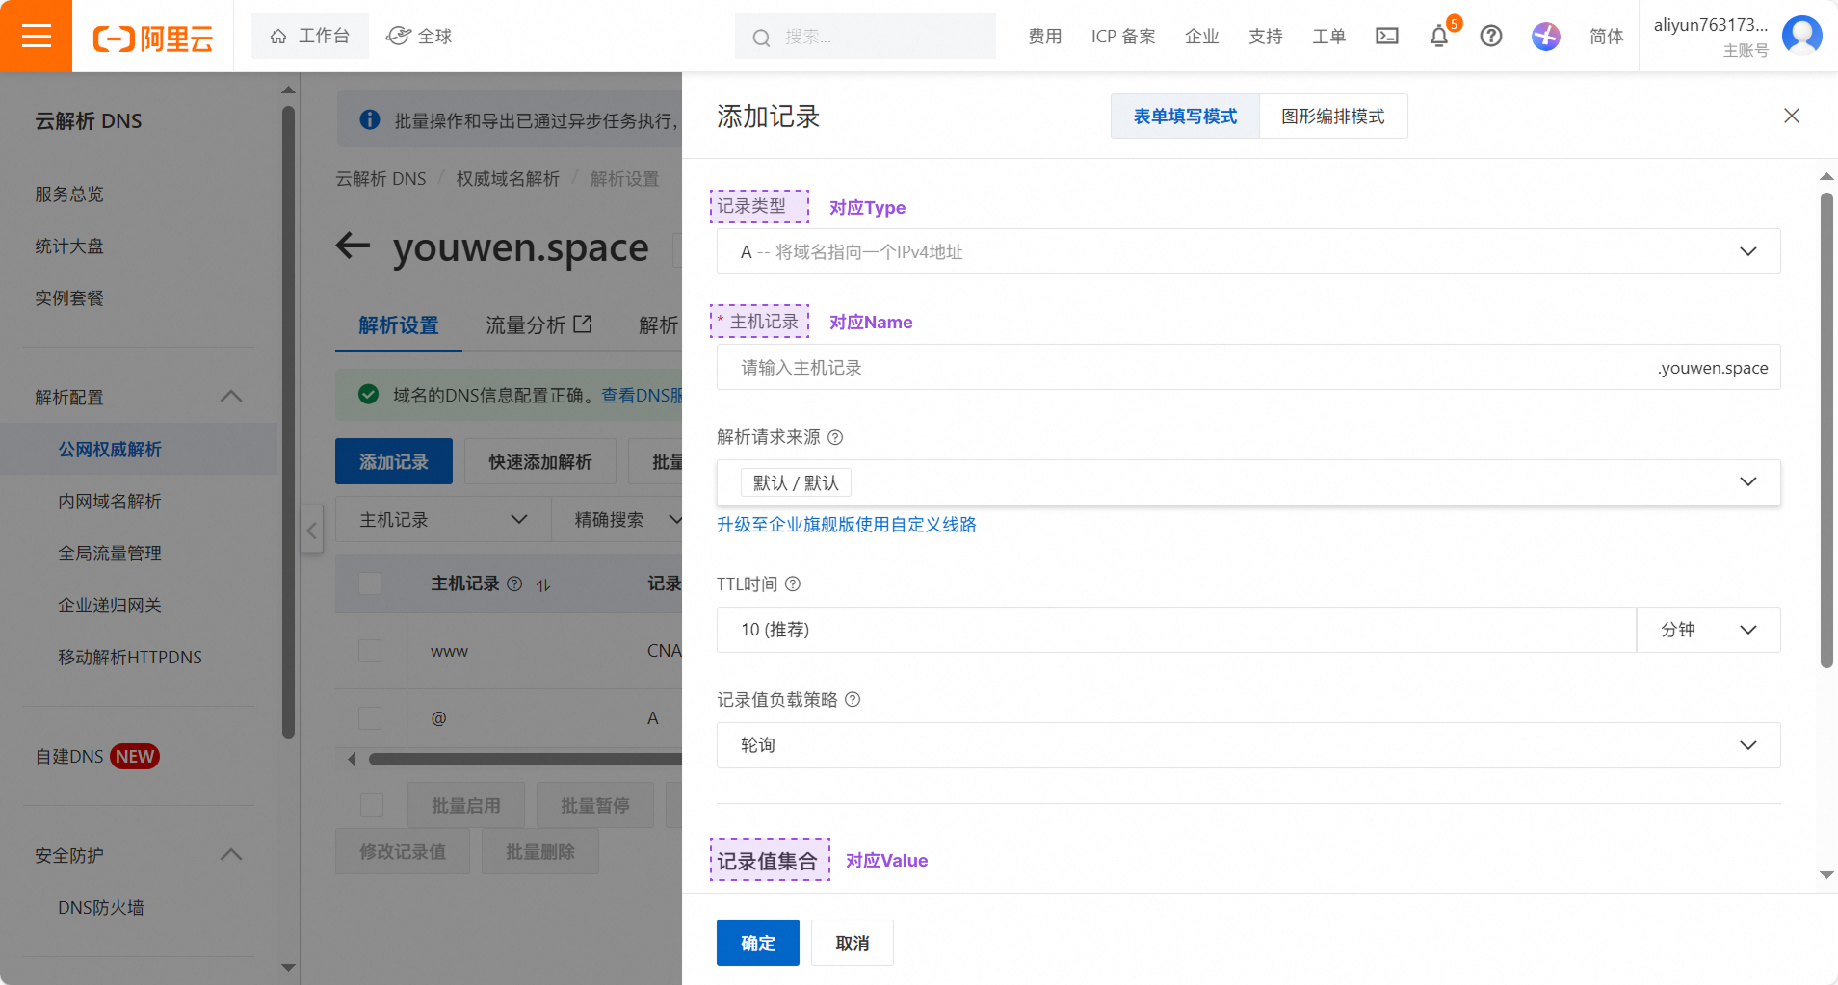This screenshot has width=1838, height=985.
Task: Collapse the 解析配置 sidebar section
Action: 231,397
